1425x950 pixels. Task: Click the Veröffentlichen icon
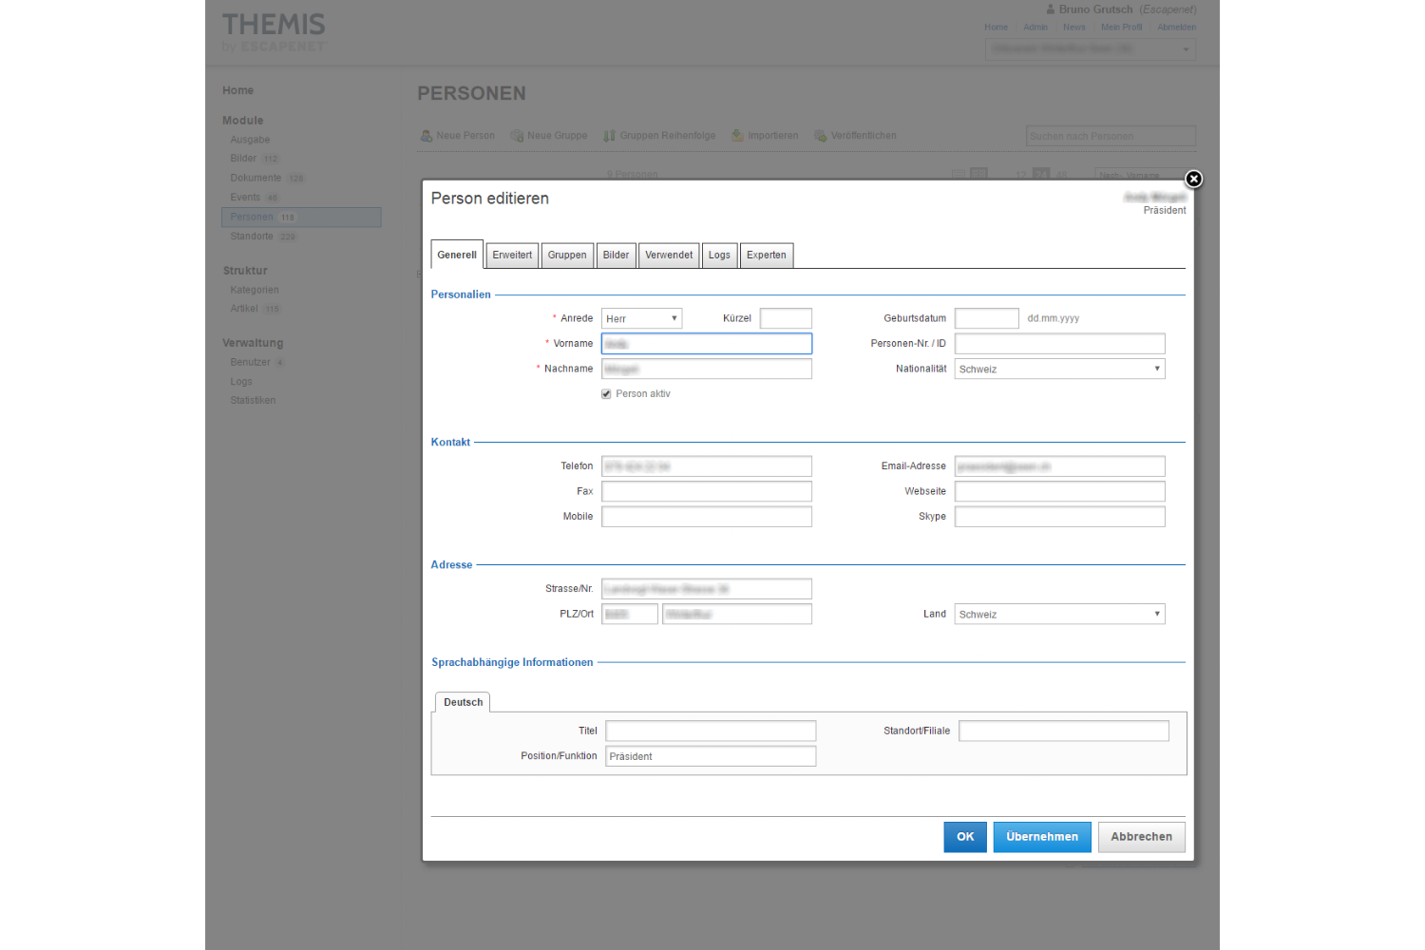click(x=821, y=136)
